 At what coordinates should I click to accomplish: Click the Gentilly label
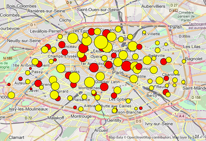tap(114, 120)
